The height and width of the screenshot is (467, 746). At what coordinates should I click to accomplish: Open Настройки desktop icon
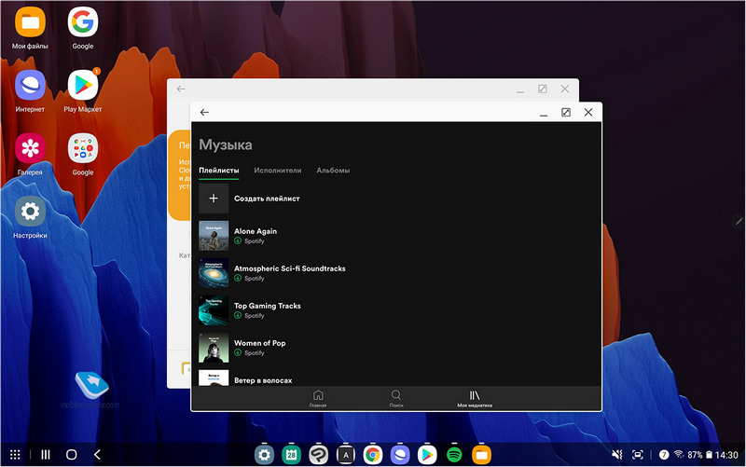[30, 218]
